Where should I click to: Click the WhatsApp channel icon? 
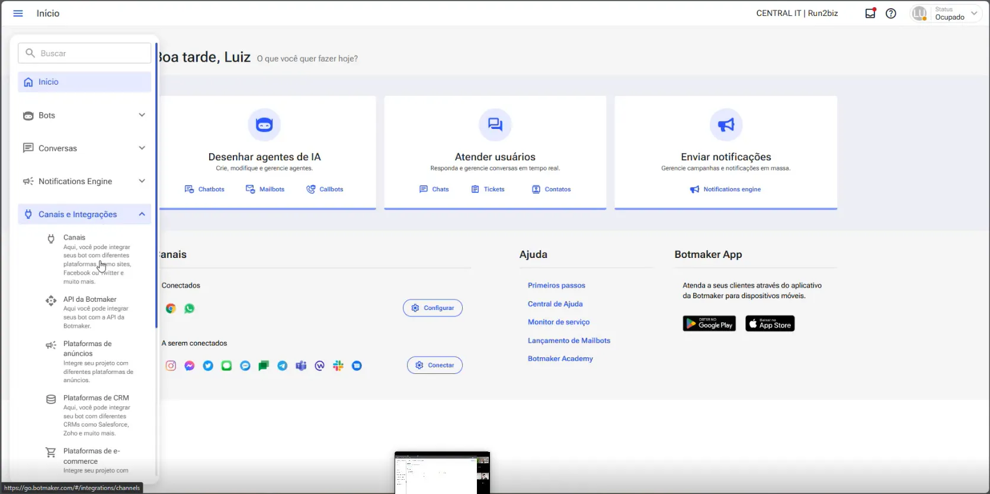tap(189, 308)
